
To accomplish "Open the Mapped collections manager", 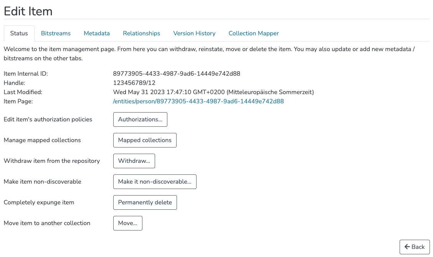I will coord(145,140).
